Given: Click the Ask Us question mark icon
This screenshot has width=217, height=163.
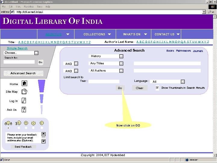Looking at the screenshot, I should 24,110.
